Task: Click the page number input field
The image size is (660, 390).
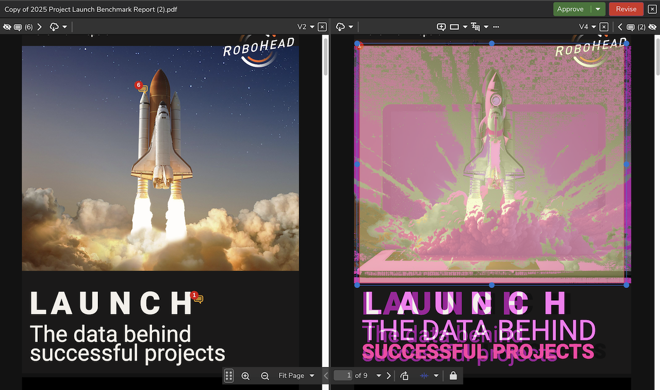Action: coord(343,376)
